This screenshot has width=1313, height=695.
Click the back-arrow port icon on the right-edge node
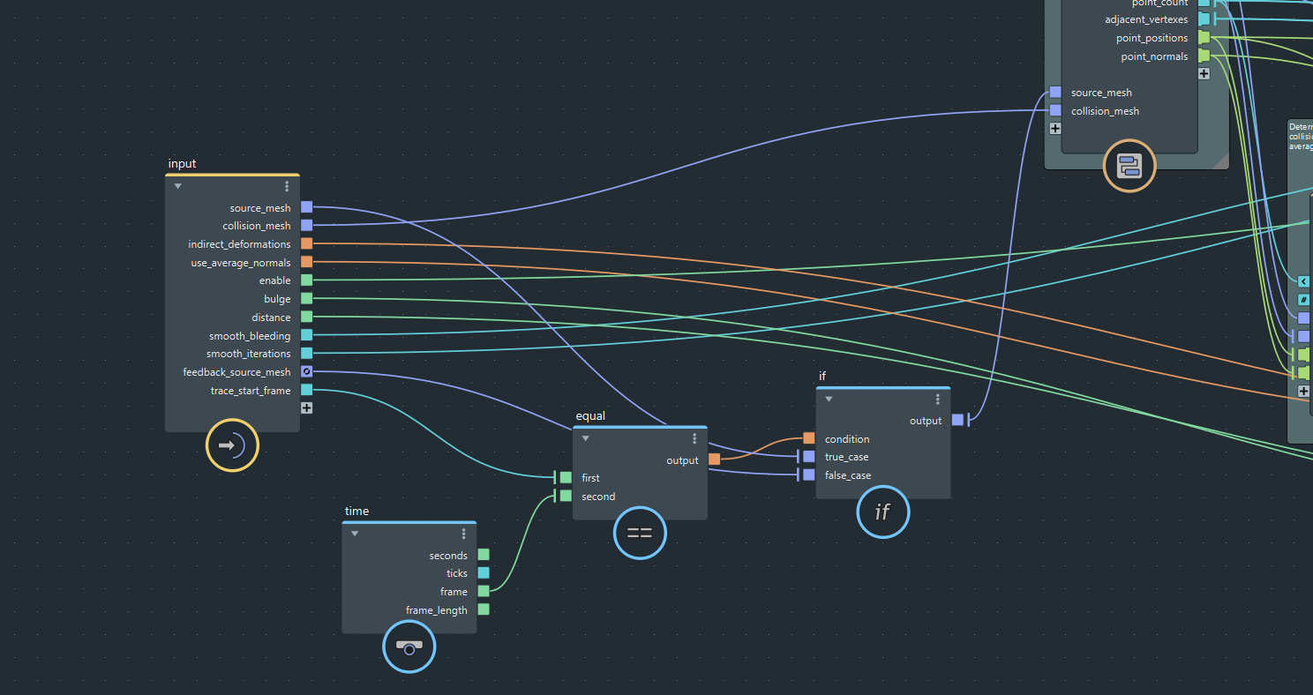coord(1303,281)
